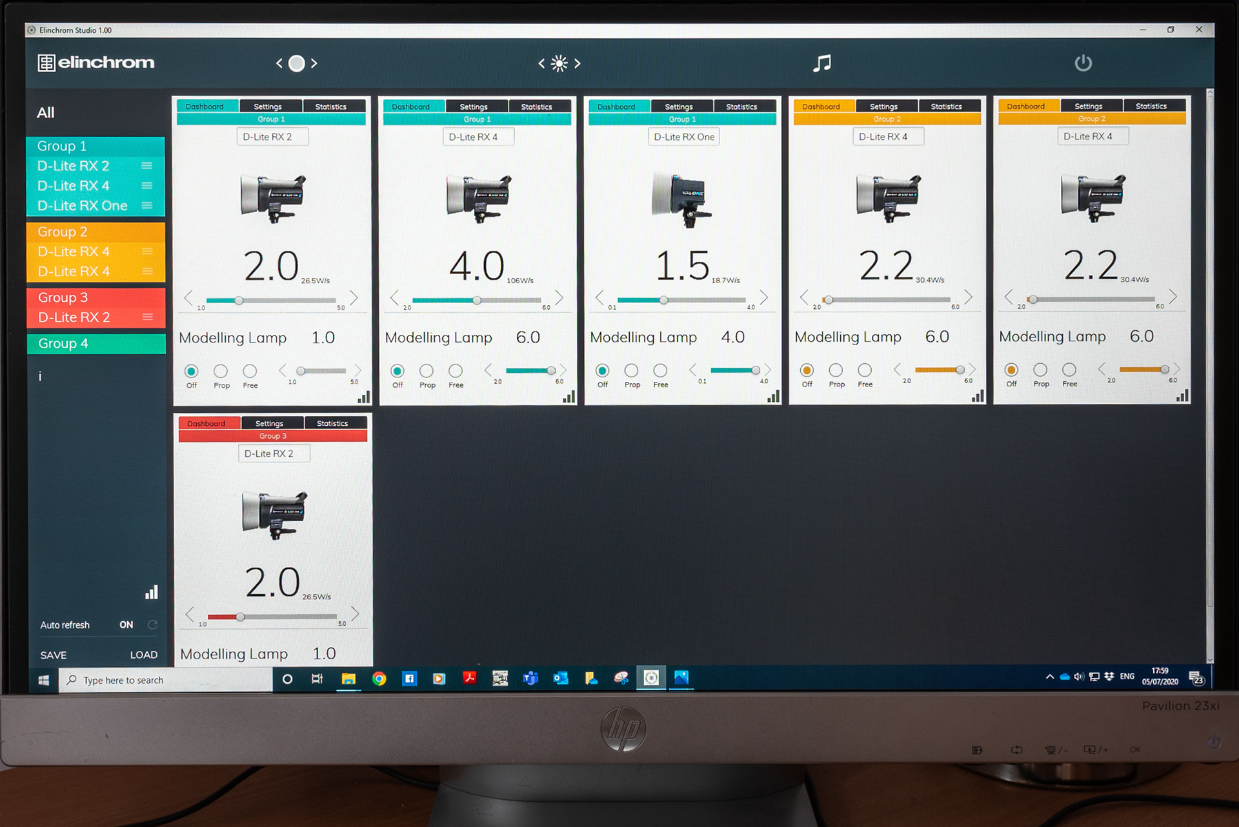Image resolution: width=1239 pixels, height=827 pixels.
Task: Click the volume icon in system tray
Action: pos(1079,677)
